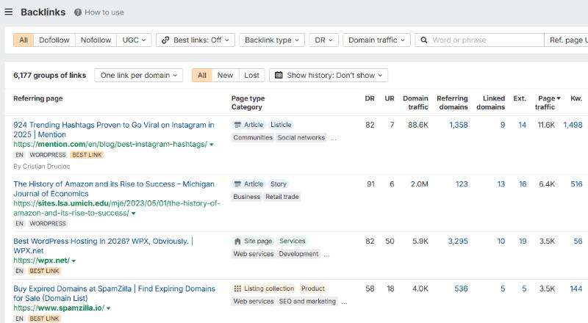Sort by Domain traffic column header
The width and height of the screenshot is (588, 323).
(415, 103)
